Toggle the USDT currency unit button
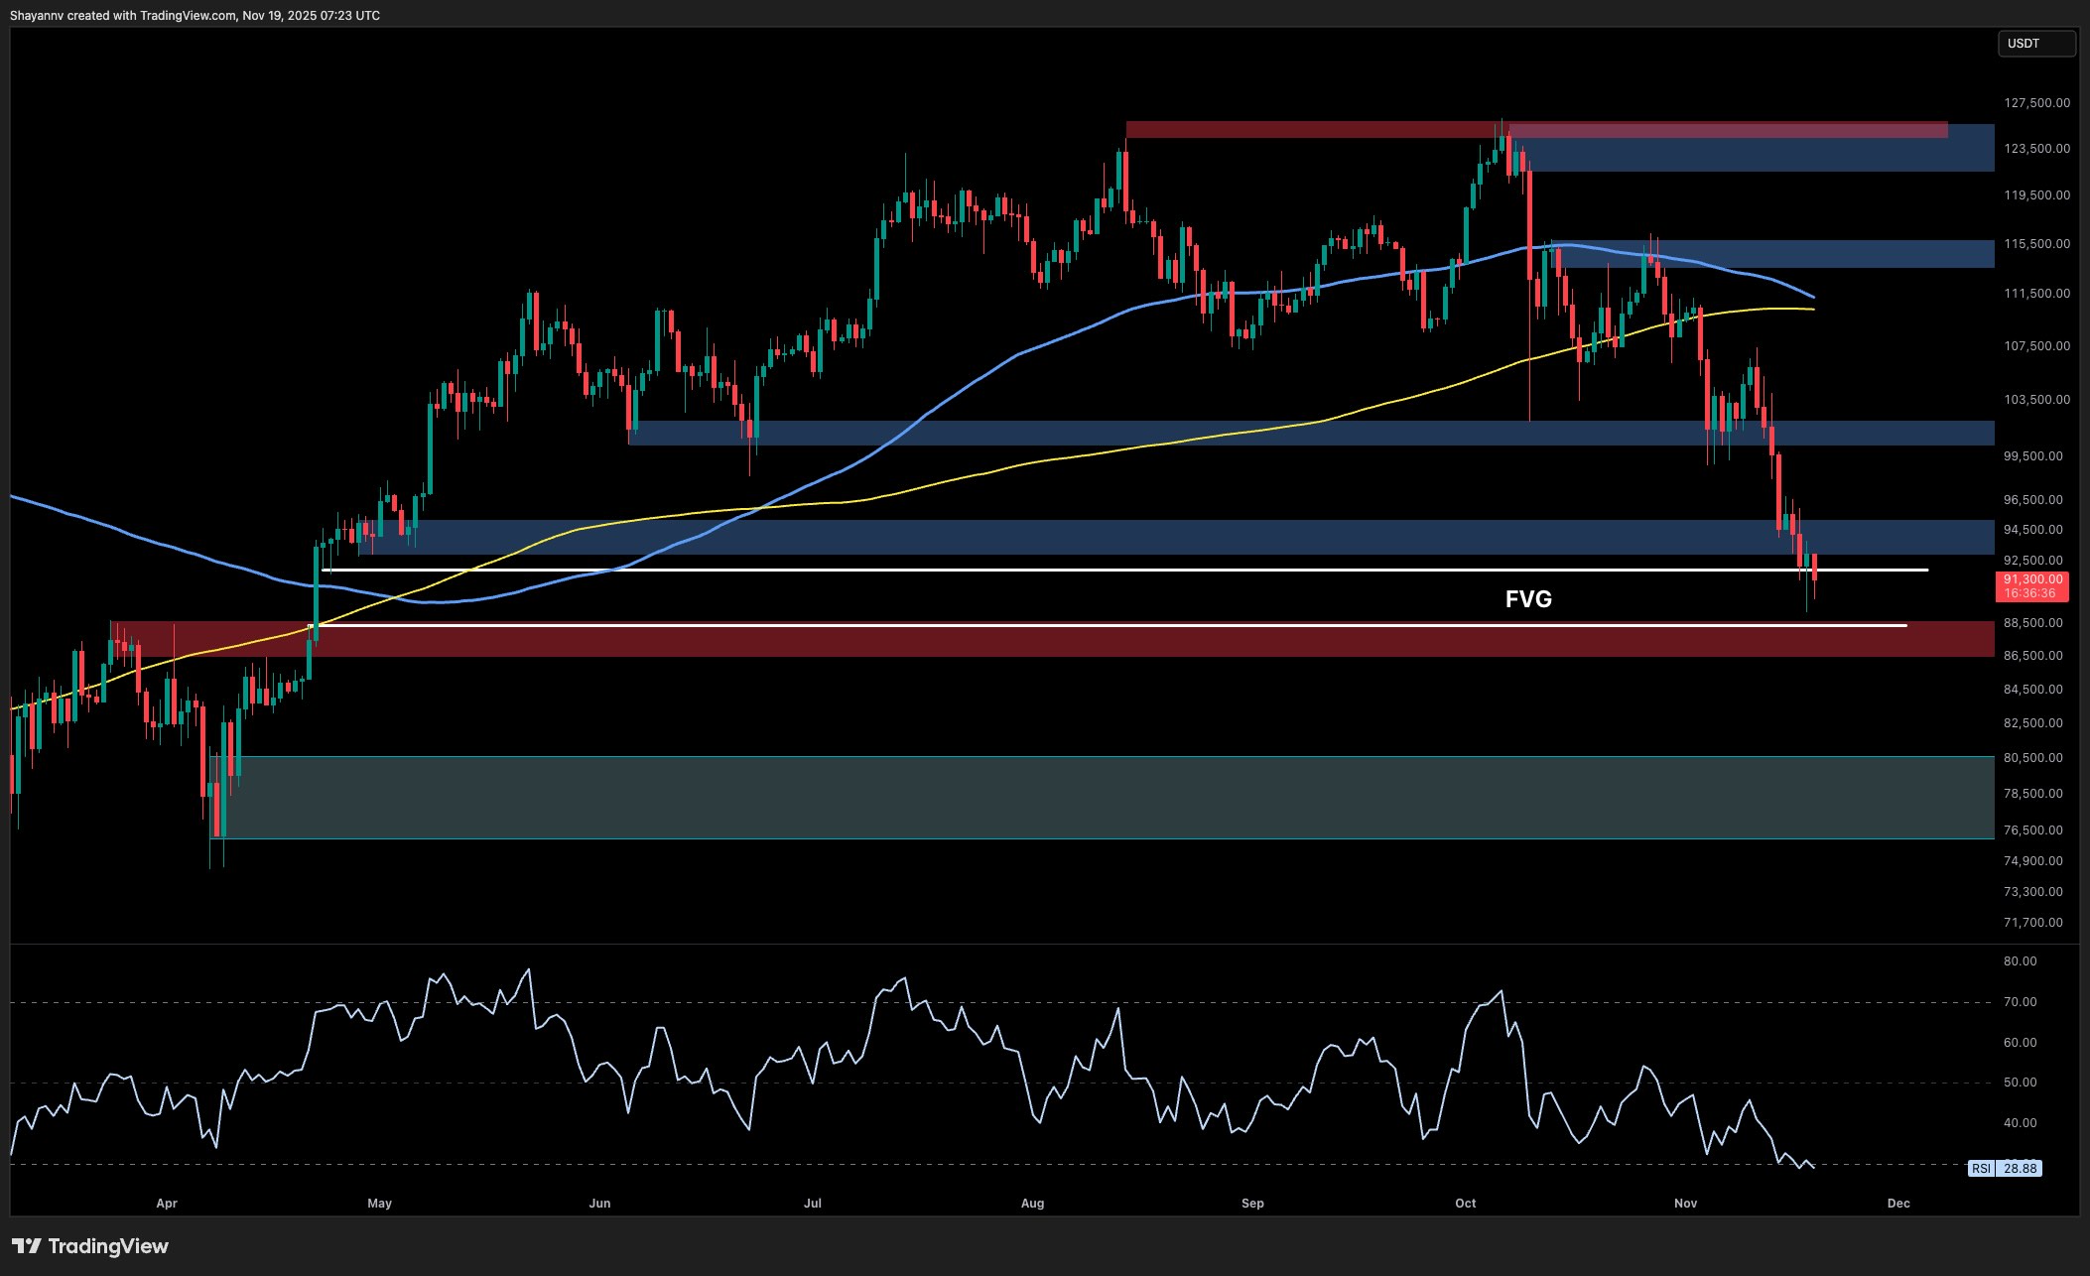This screenshot has width=2090, height=1276. [2035, 43]
